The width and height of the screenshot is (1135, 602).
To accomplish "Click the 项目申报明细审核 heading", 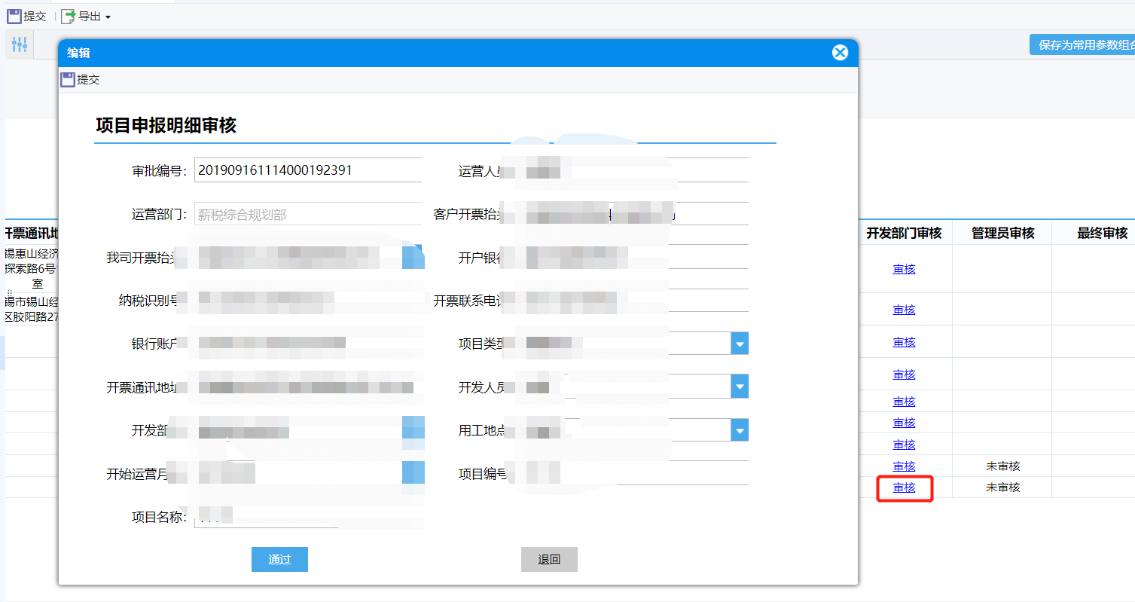I will point(166,126).
